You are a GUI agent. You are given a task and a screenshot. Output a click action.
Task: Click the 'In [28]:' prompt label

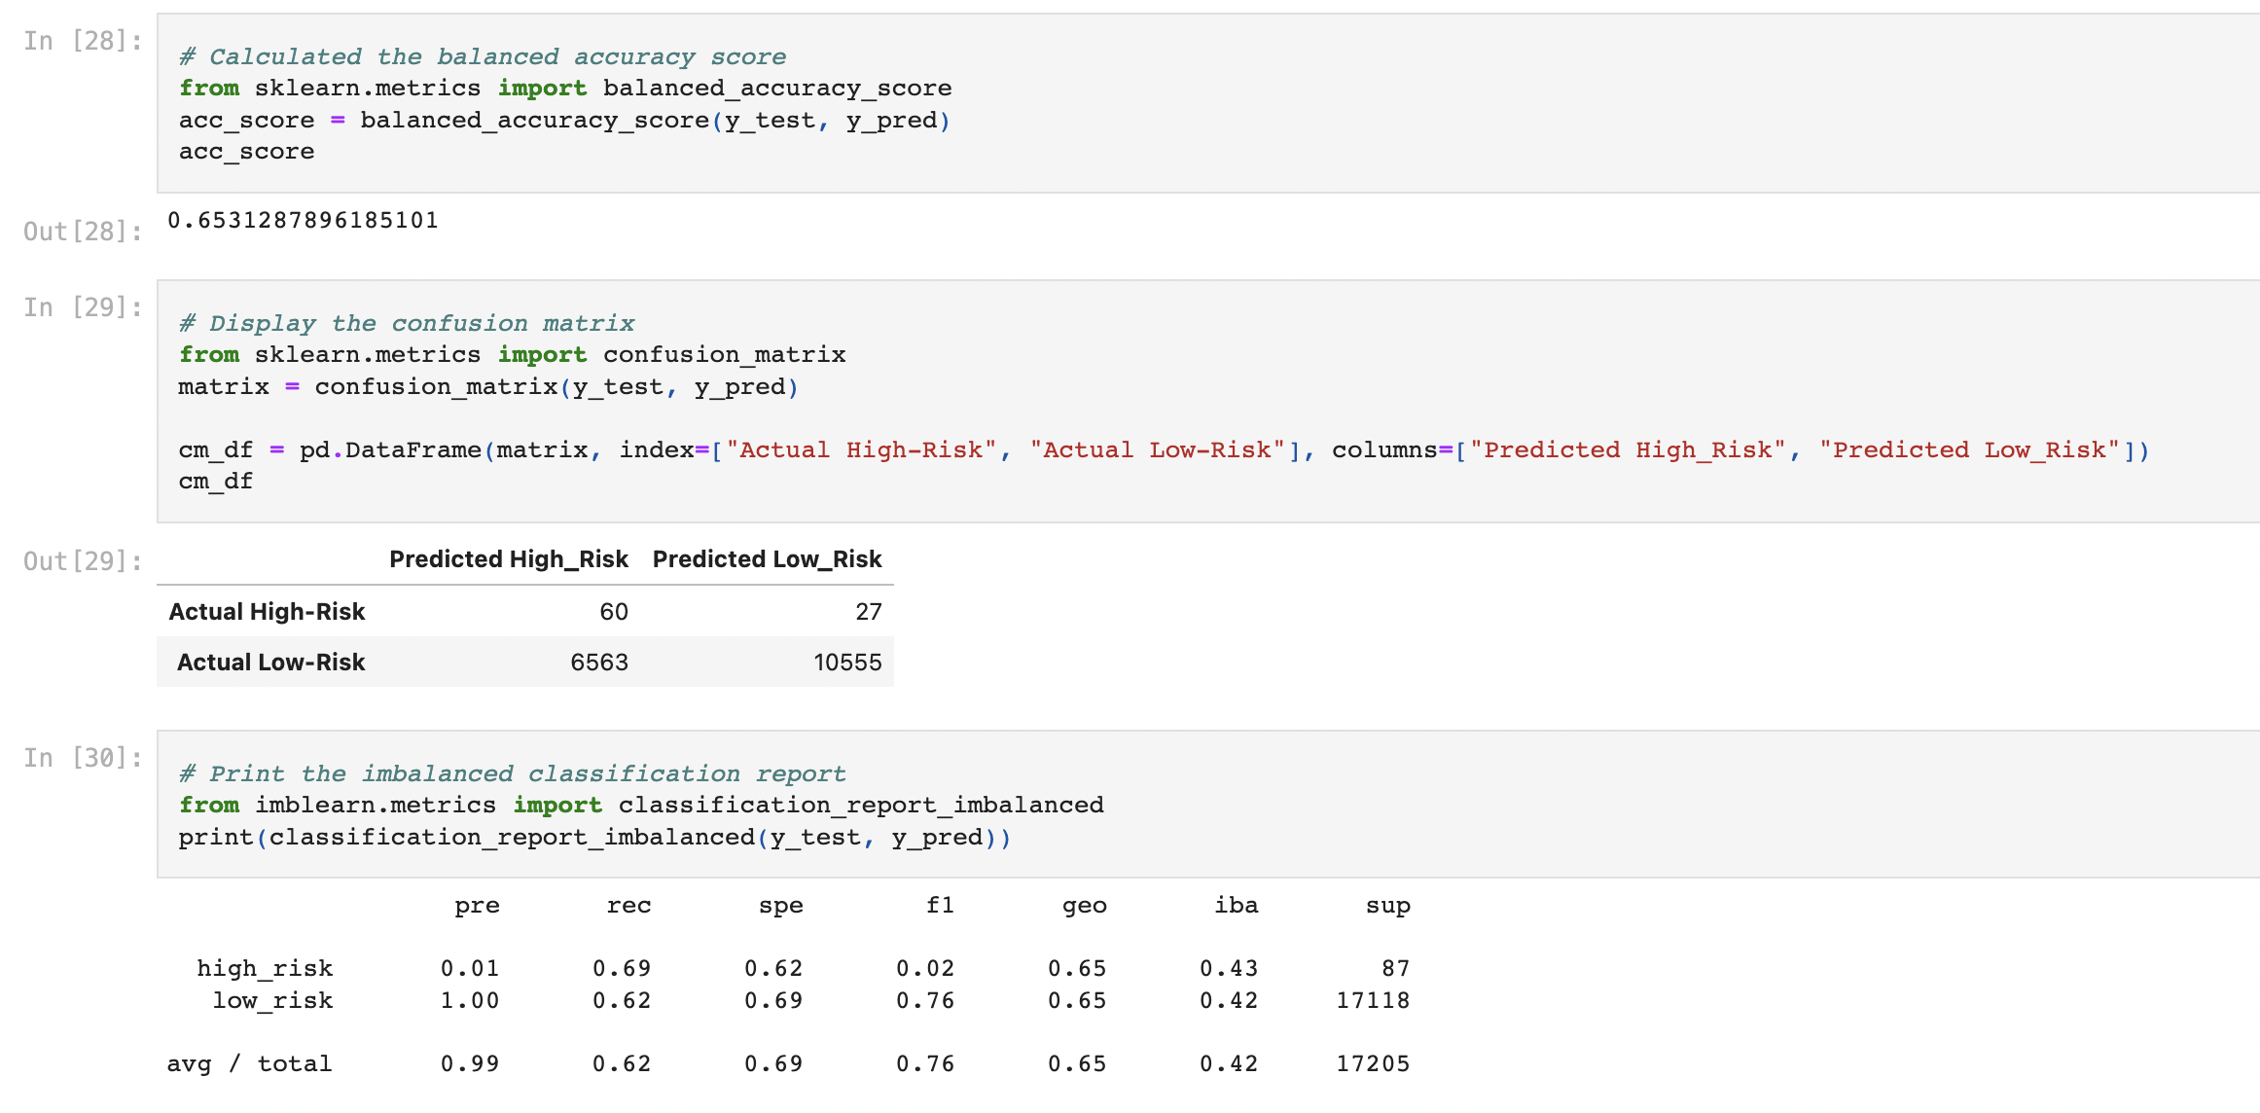83,41
